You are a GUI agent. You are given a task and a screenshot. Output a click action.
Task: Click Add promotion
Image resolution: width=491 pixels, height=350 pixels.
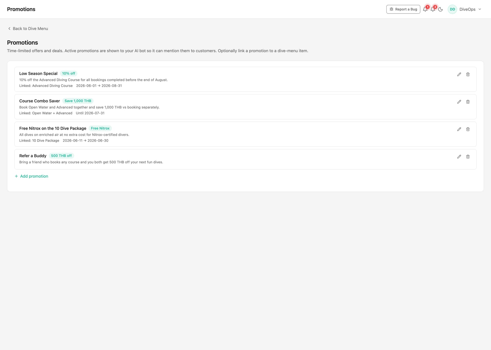[x=31, y=176]
